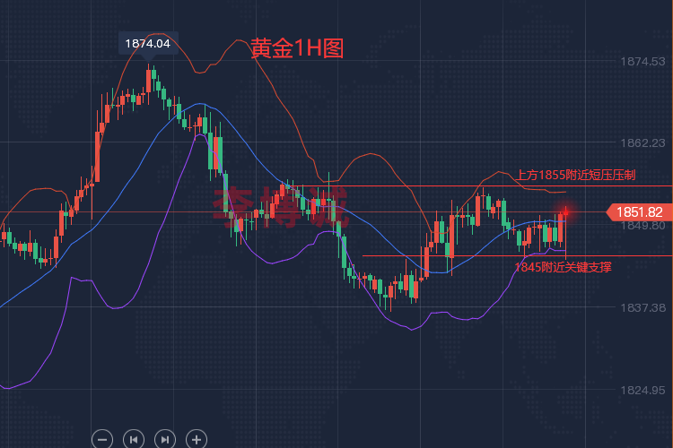Viewport: 673px width, 448px height.
Task: Click the 1874.53 price axis label
Action: (x=642, y=61)
